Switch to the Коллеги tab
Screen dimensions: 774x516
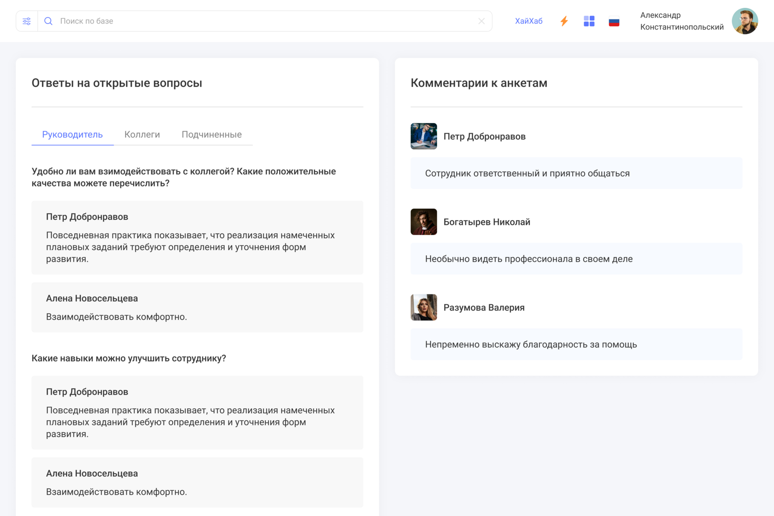click(142, 135)
